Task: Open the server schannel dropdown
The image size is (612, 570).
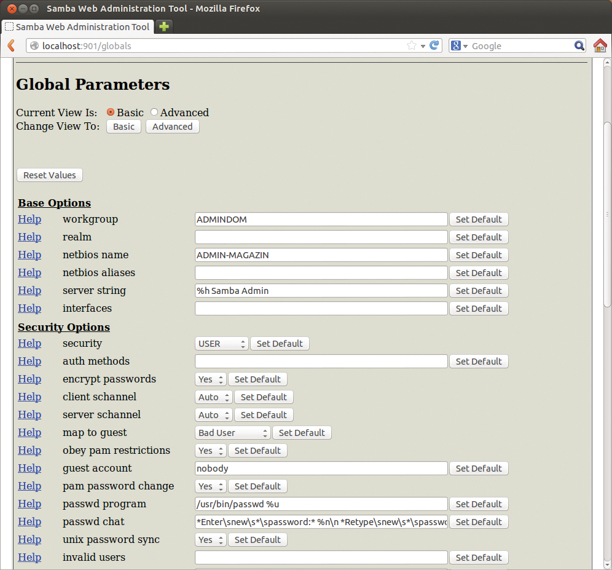Action: (213, 415)
